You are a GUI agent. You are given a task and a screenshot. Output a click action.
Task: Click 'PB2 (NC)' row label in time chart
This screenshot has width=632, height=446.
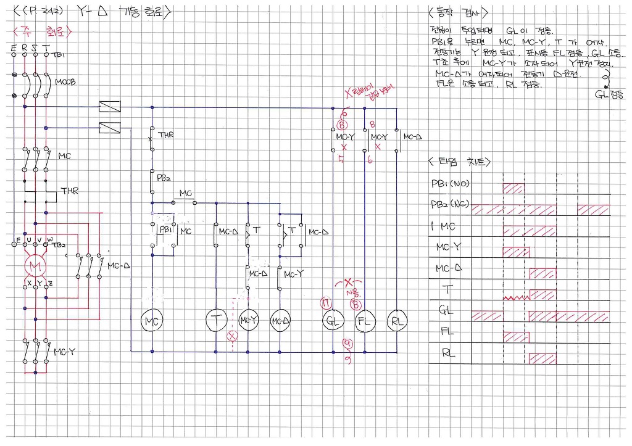[x=450, y=204]
